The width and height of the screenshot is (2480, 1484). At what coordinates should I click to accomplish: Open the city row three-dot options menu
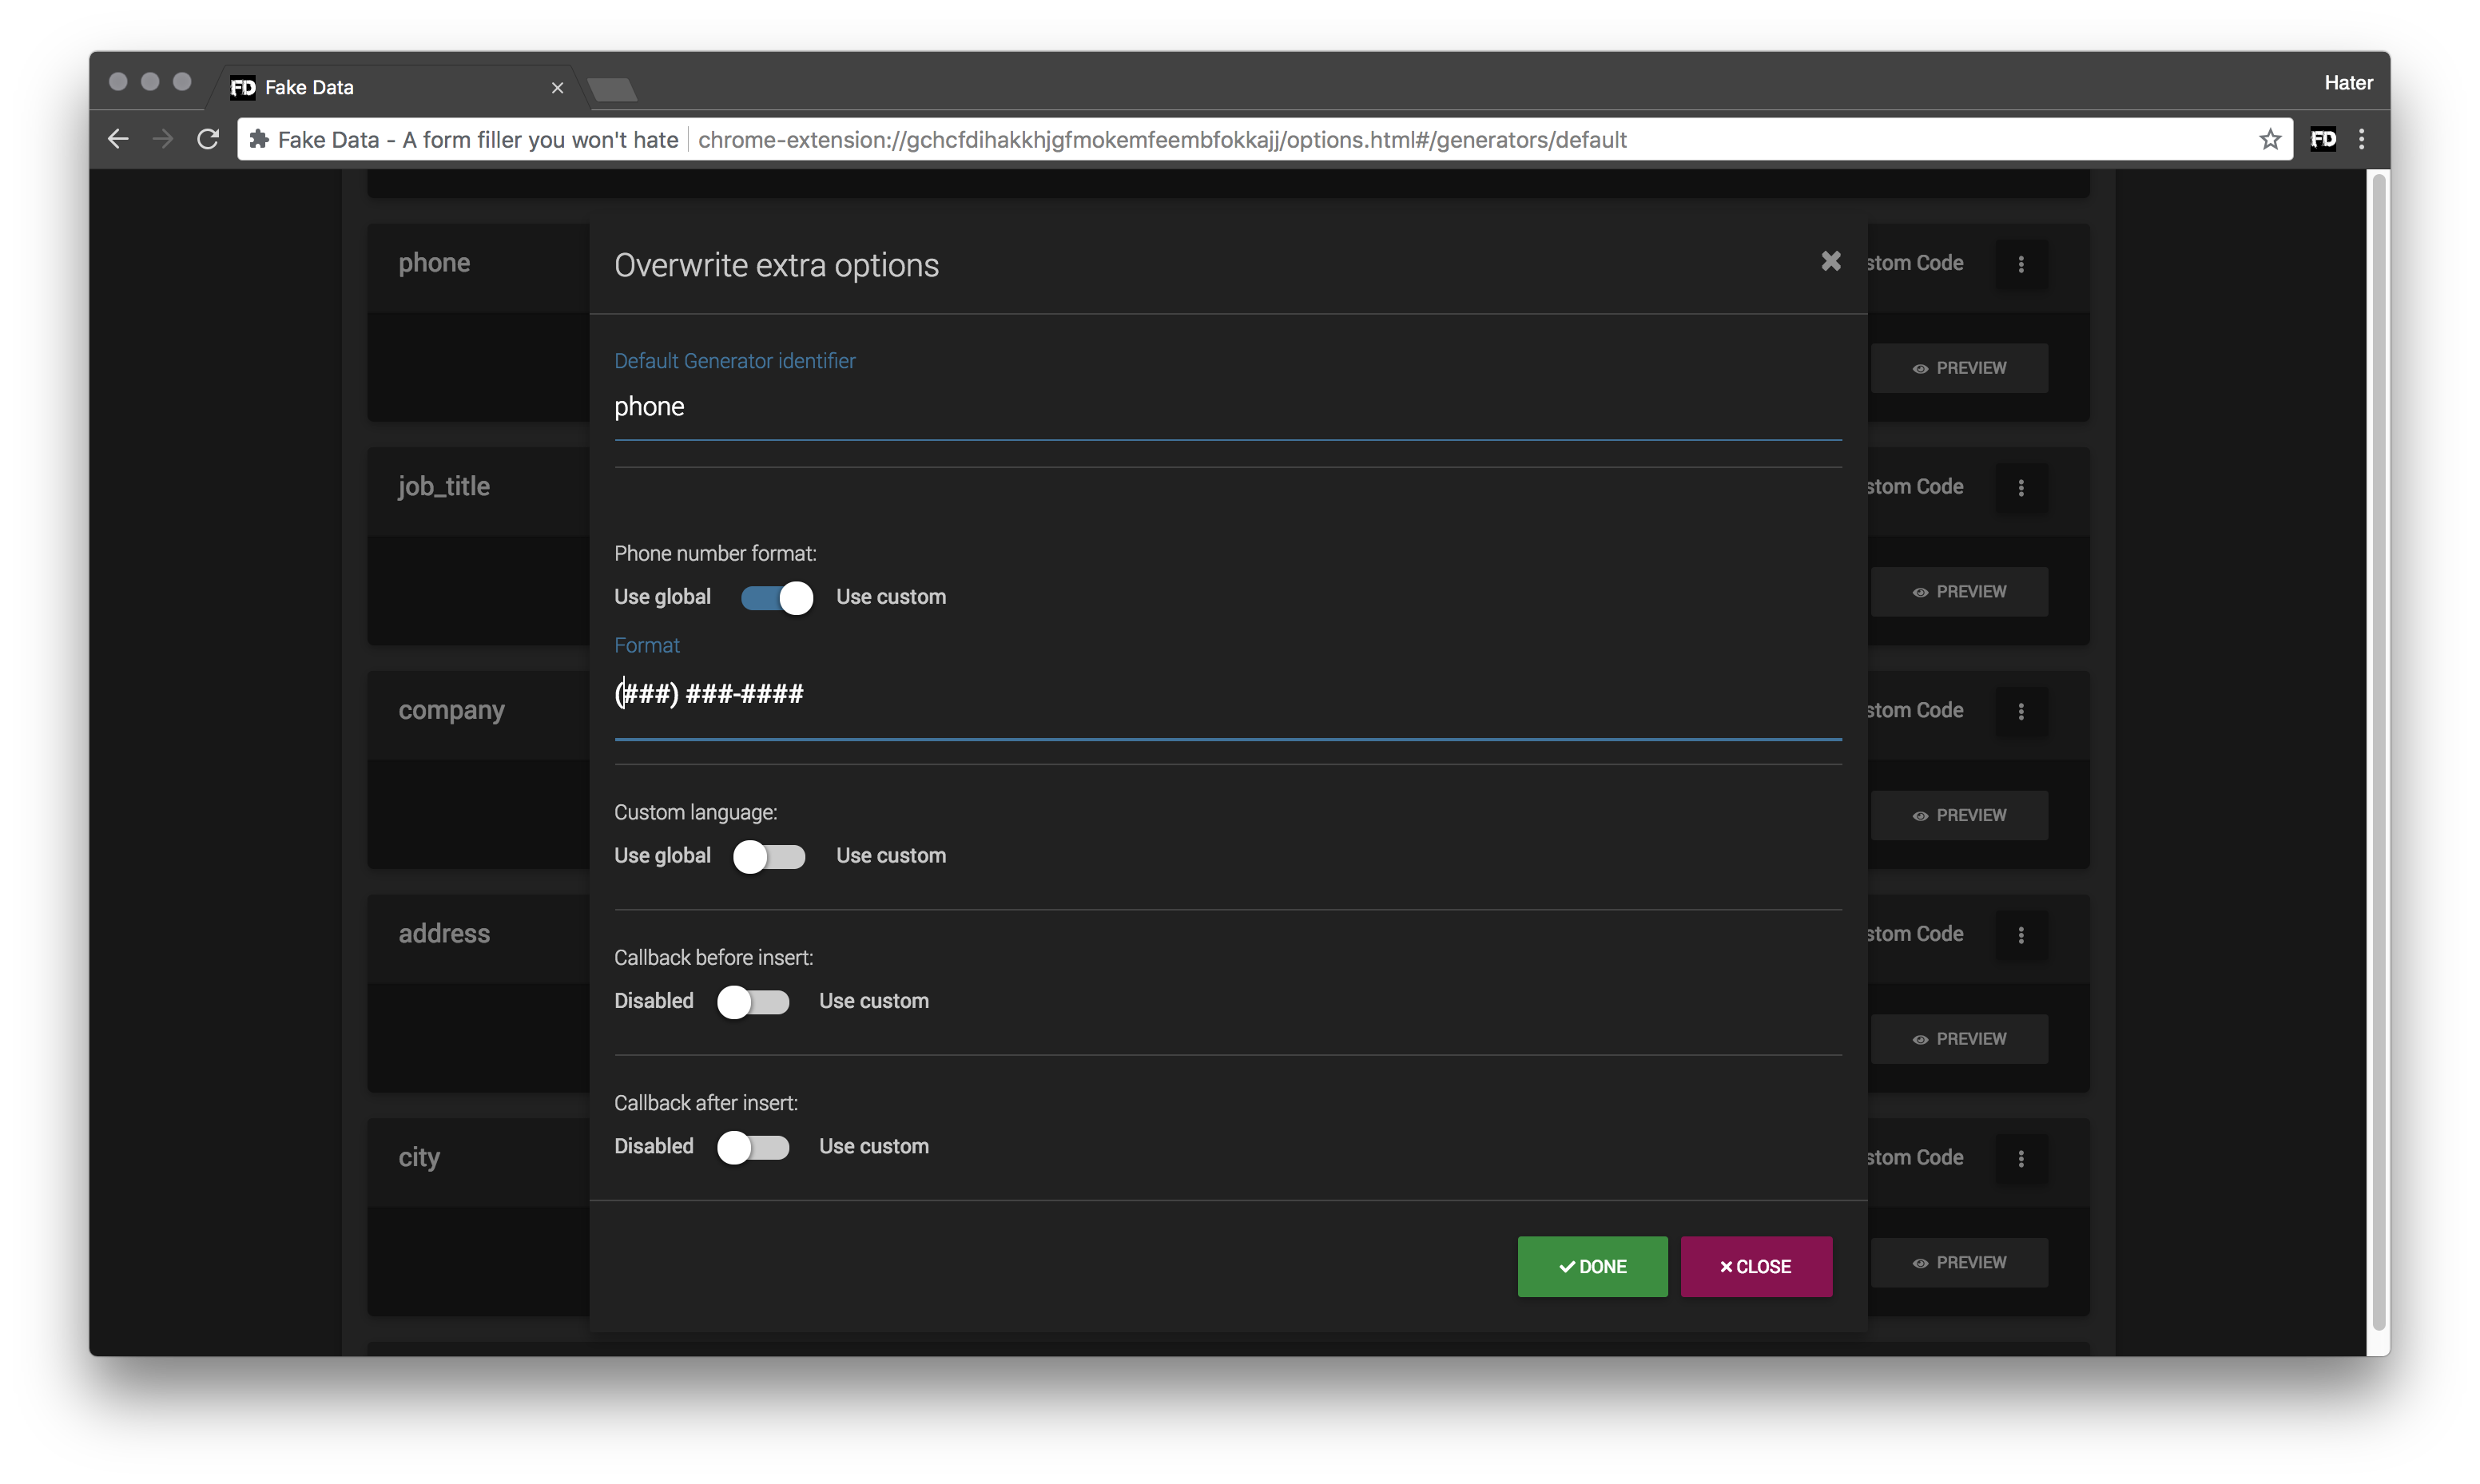[2021, 1158]
